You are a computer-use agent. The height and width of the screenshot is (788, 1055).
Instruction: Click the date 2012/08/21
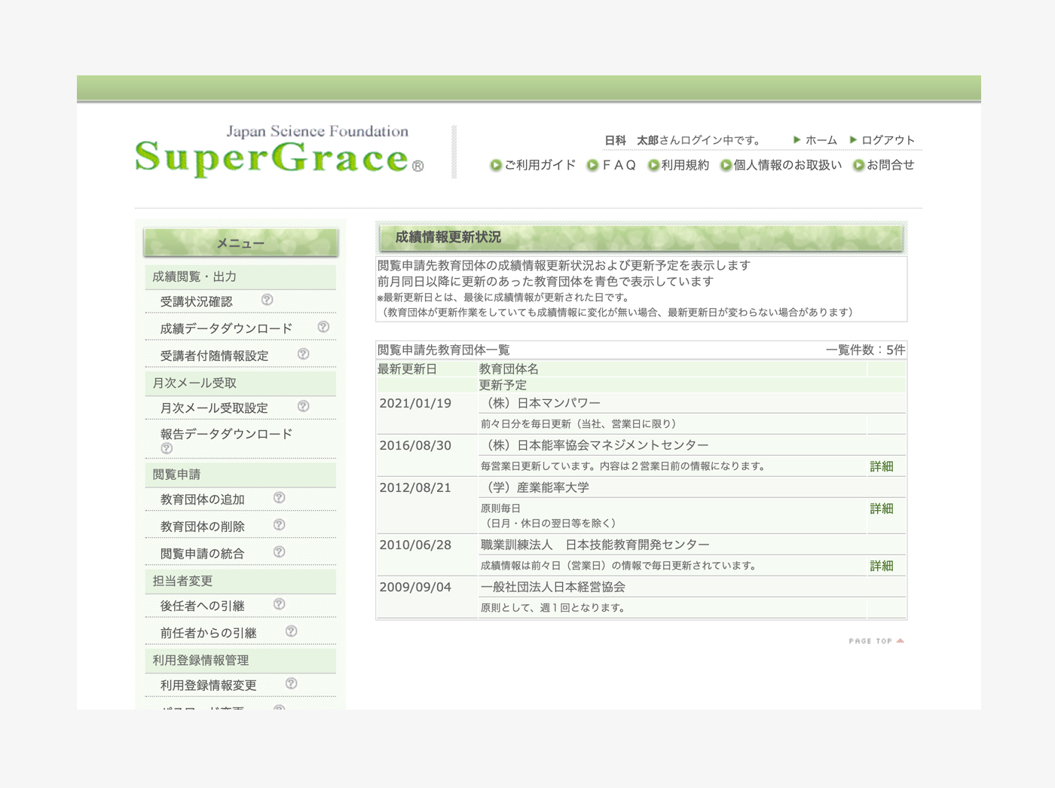(415, 487)
